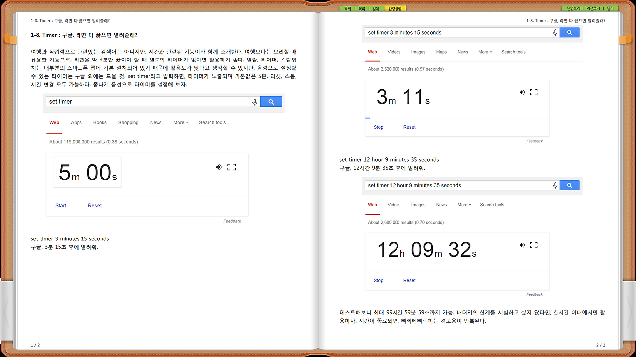Screen dimensions: 636x357
Task: Expand the More dropdown under the "set timer" search
Action: pyautogui.click(x=181, y=123)
